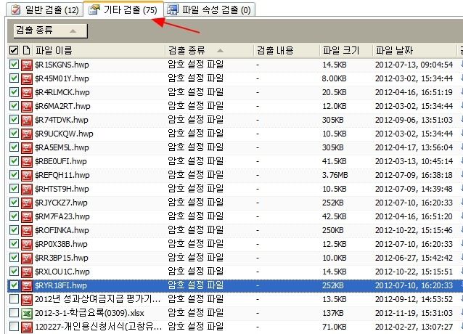The image size is (463, 334).
Task: Click the hwp icon of $RBE0UFI.hwp
Action: click(x=27, y=161)
